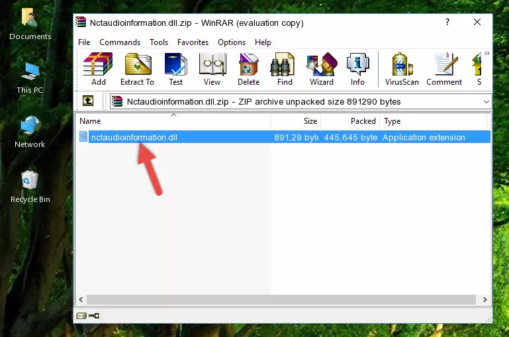Screen dimensions: 509x337
Task: Click the 445,645 packed size cell
Action: pyautogui.click(x=350, y=137)
